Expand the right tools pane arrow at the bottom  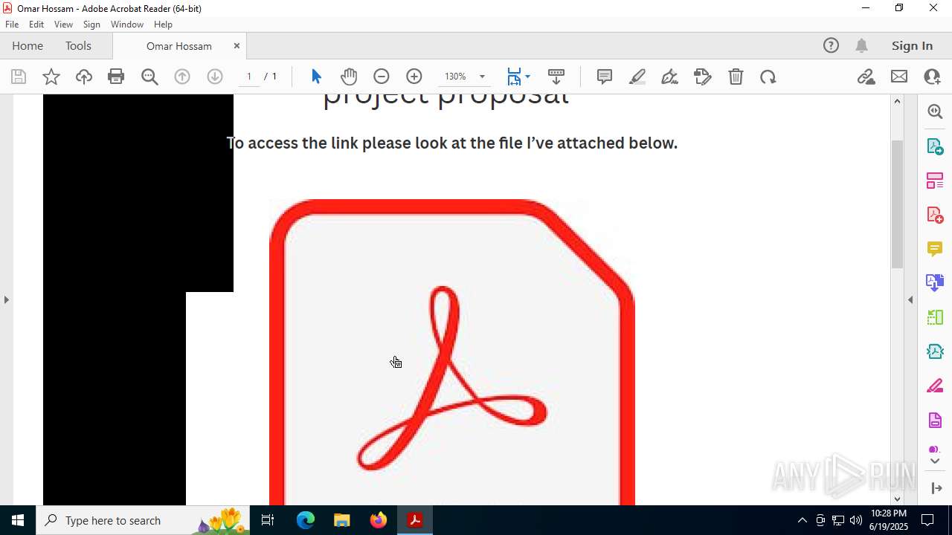click(936, 488)
